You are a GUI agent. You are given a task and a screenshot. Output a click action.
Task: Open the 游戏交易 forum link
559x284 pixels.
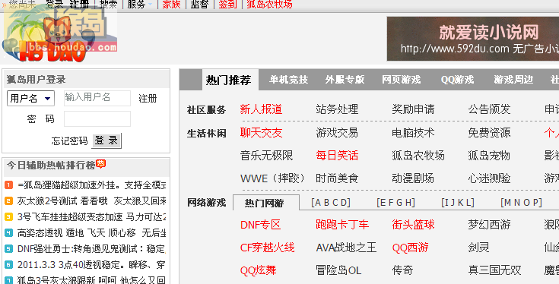tap(337, 133)
